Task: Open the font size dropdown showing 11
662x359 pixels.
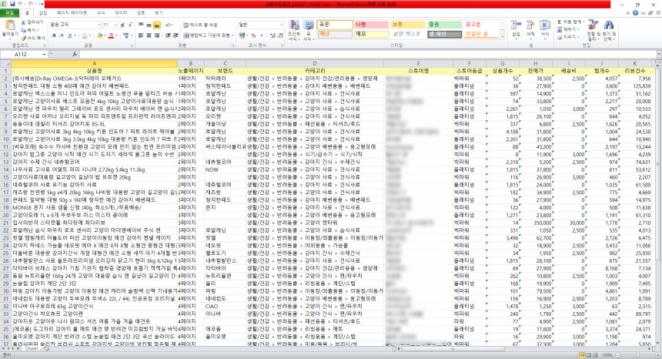Action: click(x=115, y=25)
